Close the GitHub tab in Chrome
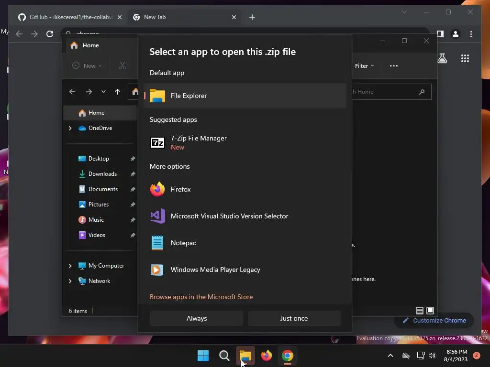490x367 pixels. pos(119,18)
